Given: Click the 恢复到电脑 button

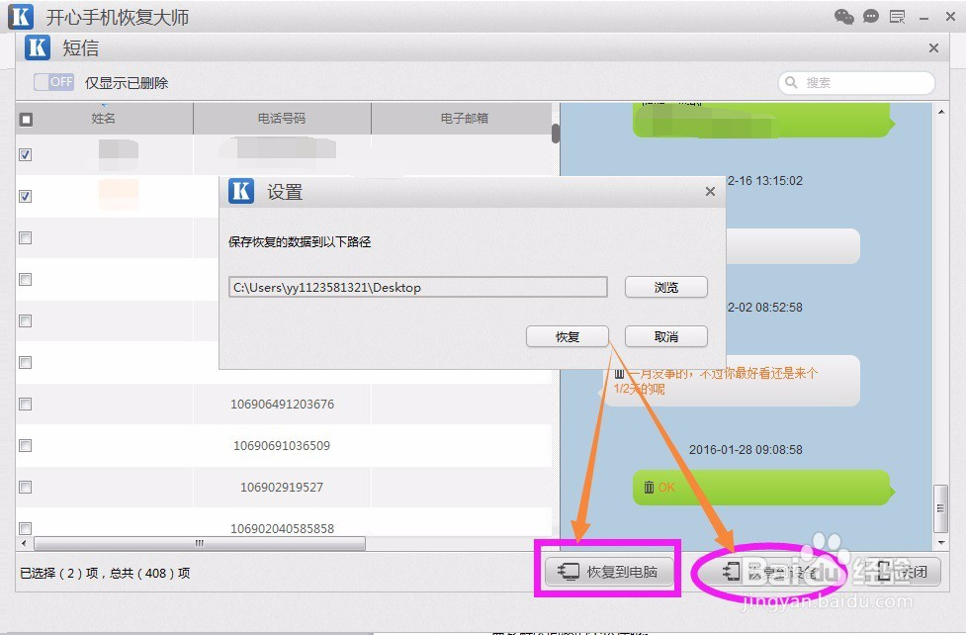Looking at the screenshot, I should [607, 570].
